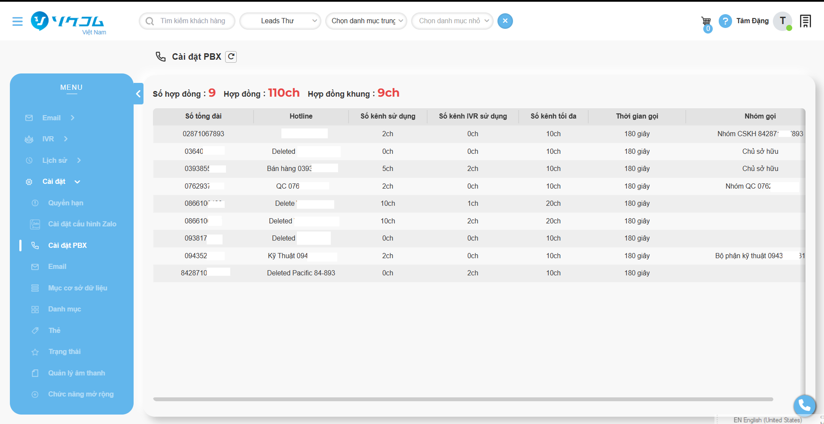Click the Tâm Đặng user name
824x424 pixels.
pos(752,21)
